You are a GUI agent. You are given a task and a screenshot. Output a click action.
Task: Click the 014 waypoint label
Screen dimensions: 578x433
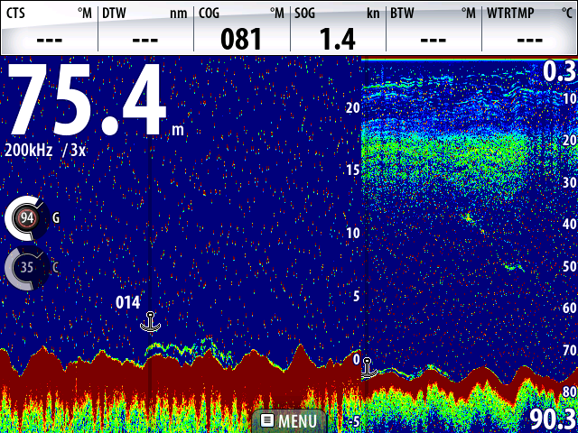tap(128, 302)
